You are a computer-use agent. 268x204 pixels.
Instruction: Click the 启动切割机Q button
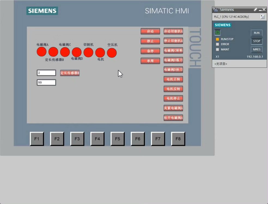(173, 31)
